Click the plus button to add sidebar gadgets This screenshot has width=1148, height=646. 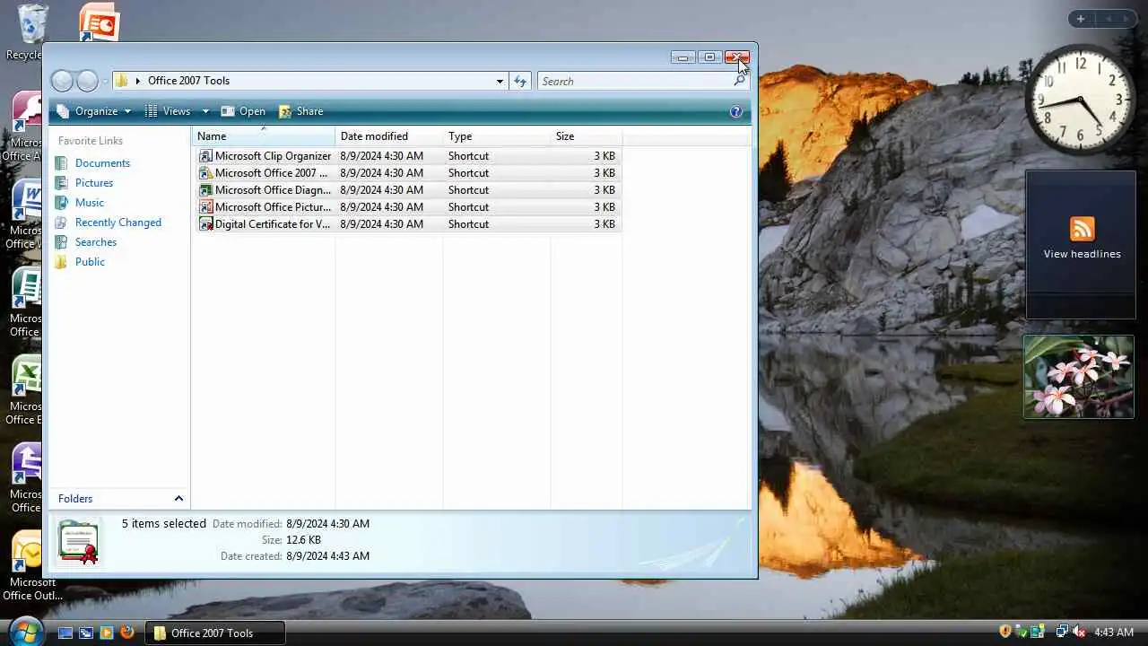pyautogui.click(x=1081, y=19)
